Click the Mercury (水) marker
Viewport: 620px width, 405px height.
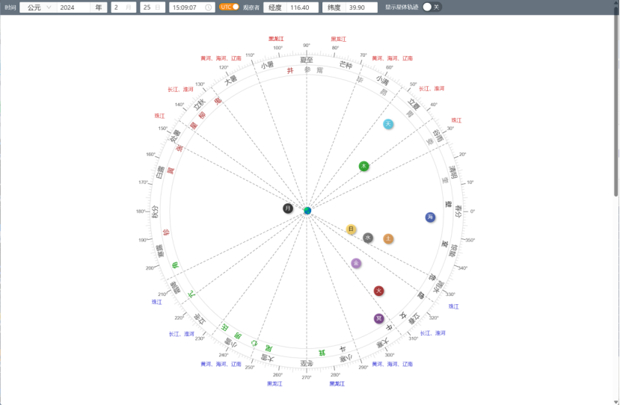[x=368, y=238]
